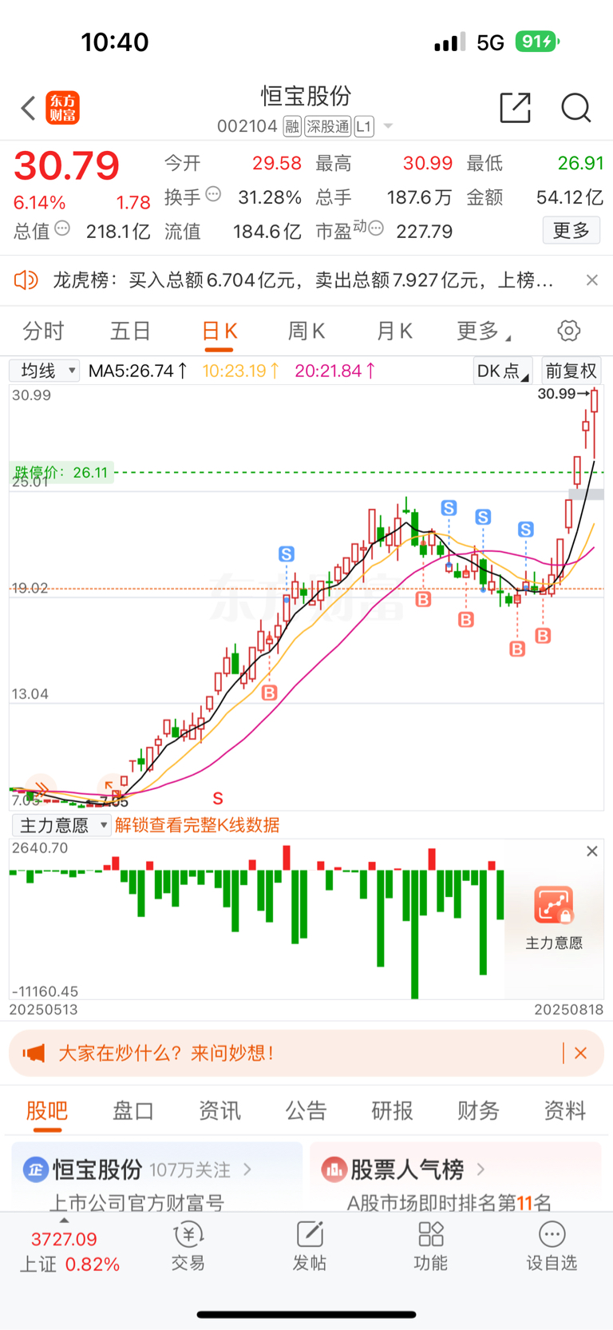Open the 主力意愿 sub-indicator dropdown

(61, 825)
